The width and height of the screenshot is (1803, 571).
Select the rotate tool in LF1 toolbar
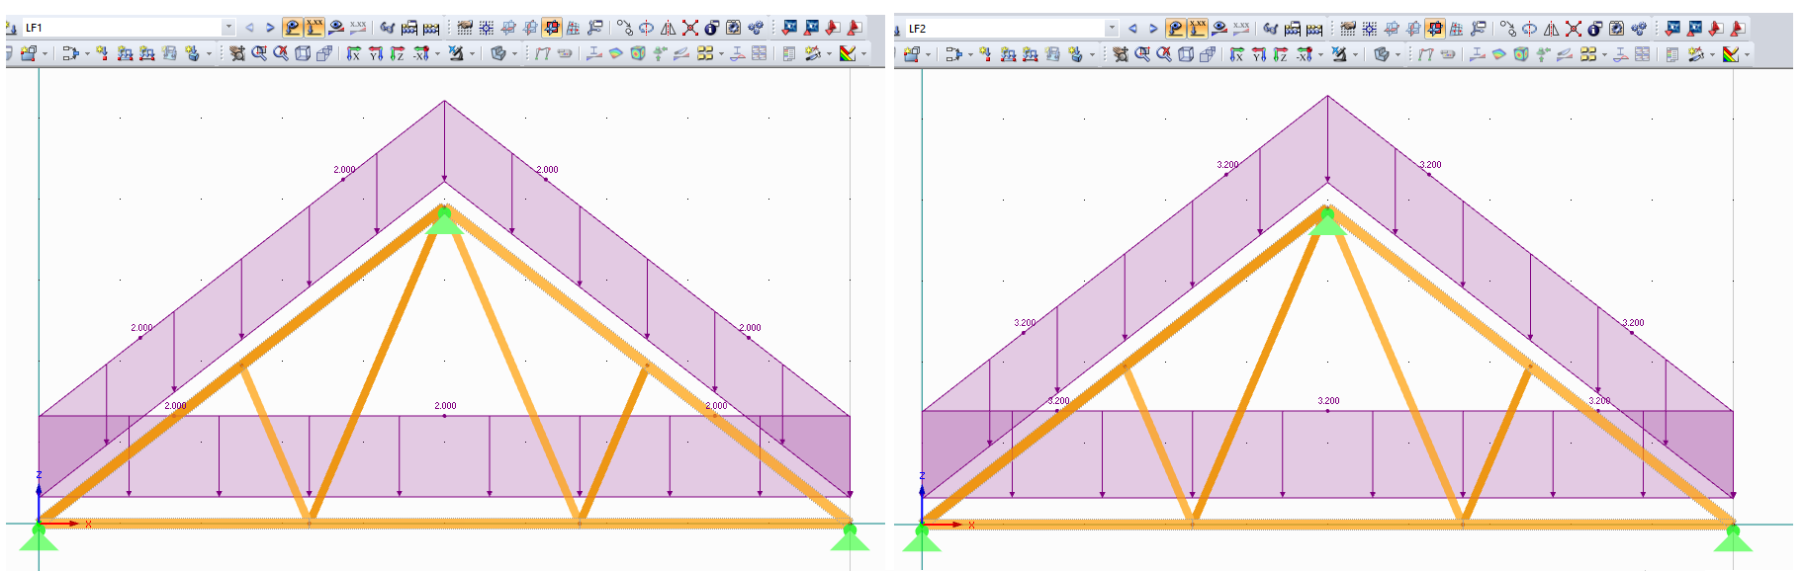tap(646, 27)
